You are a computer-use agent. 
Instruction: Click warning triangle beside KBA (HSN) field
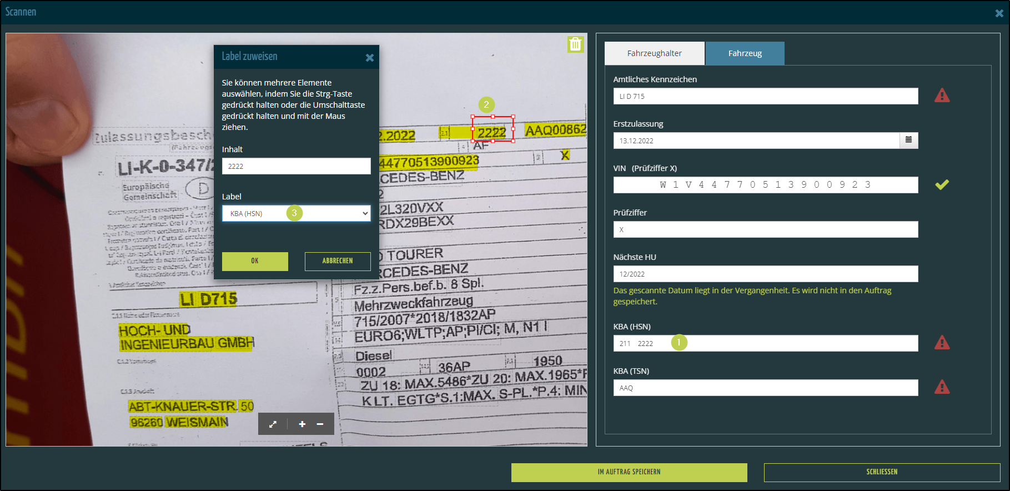[942, 343]
